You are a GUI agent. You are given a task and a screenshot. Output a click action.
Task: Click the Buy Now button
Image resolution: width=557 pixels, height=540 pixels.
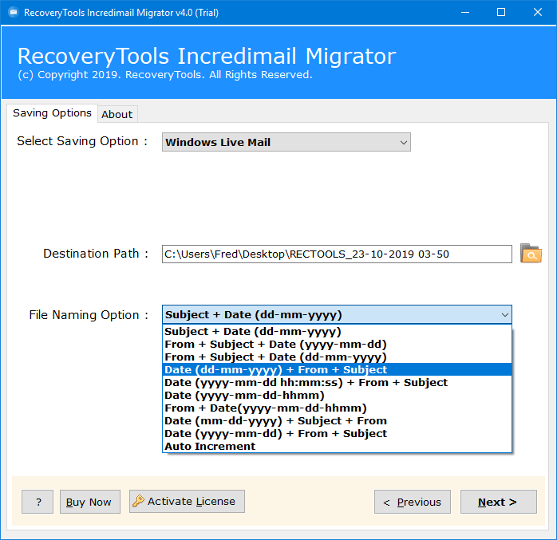[x=90, y=502]
